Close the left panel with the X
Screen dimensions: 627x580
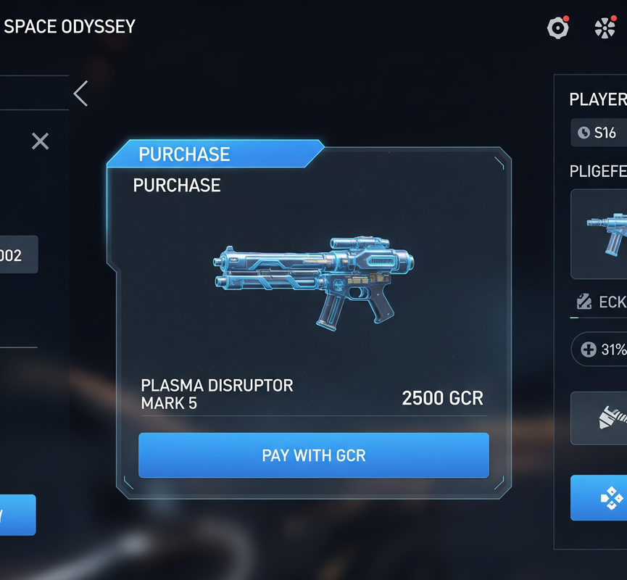coord(40,141)
